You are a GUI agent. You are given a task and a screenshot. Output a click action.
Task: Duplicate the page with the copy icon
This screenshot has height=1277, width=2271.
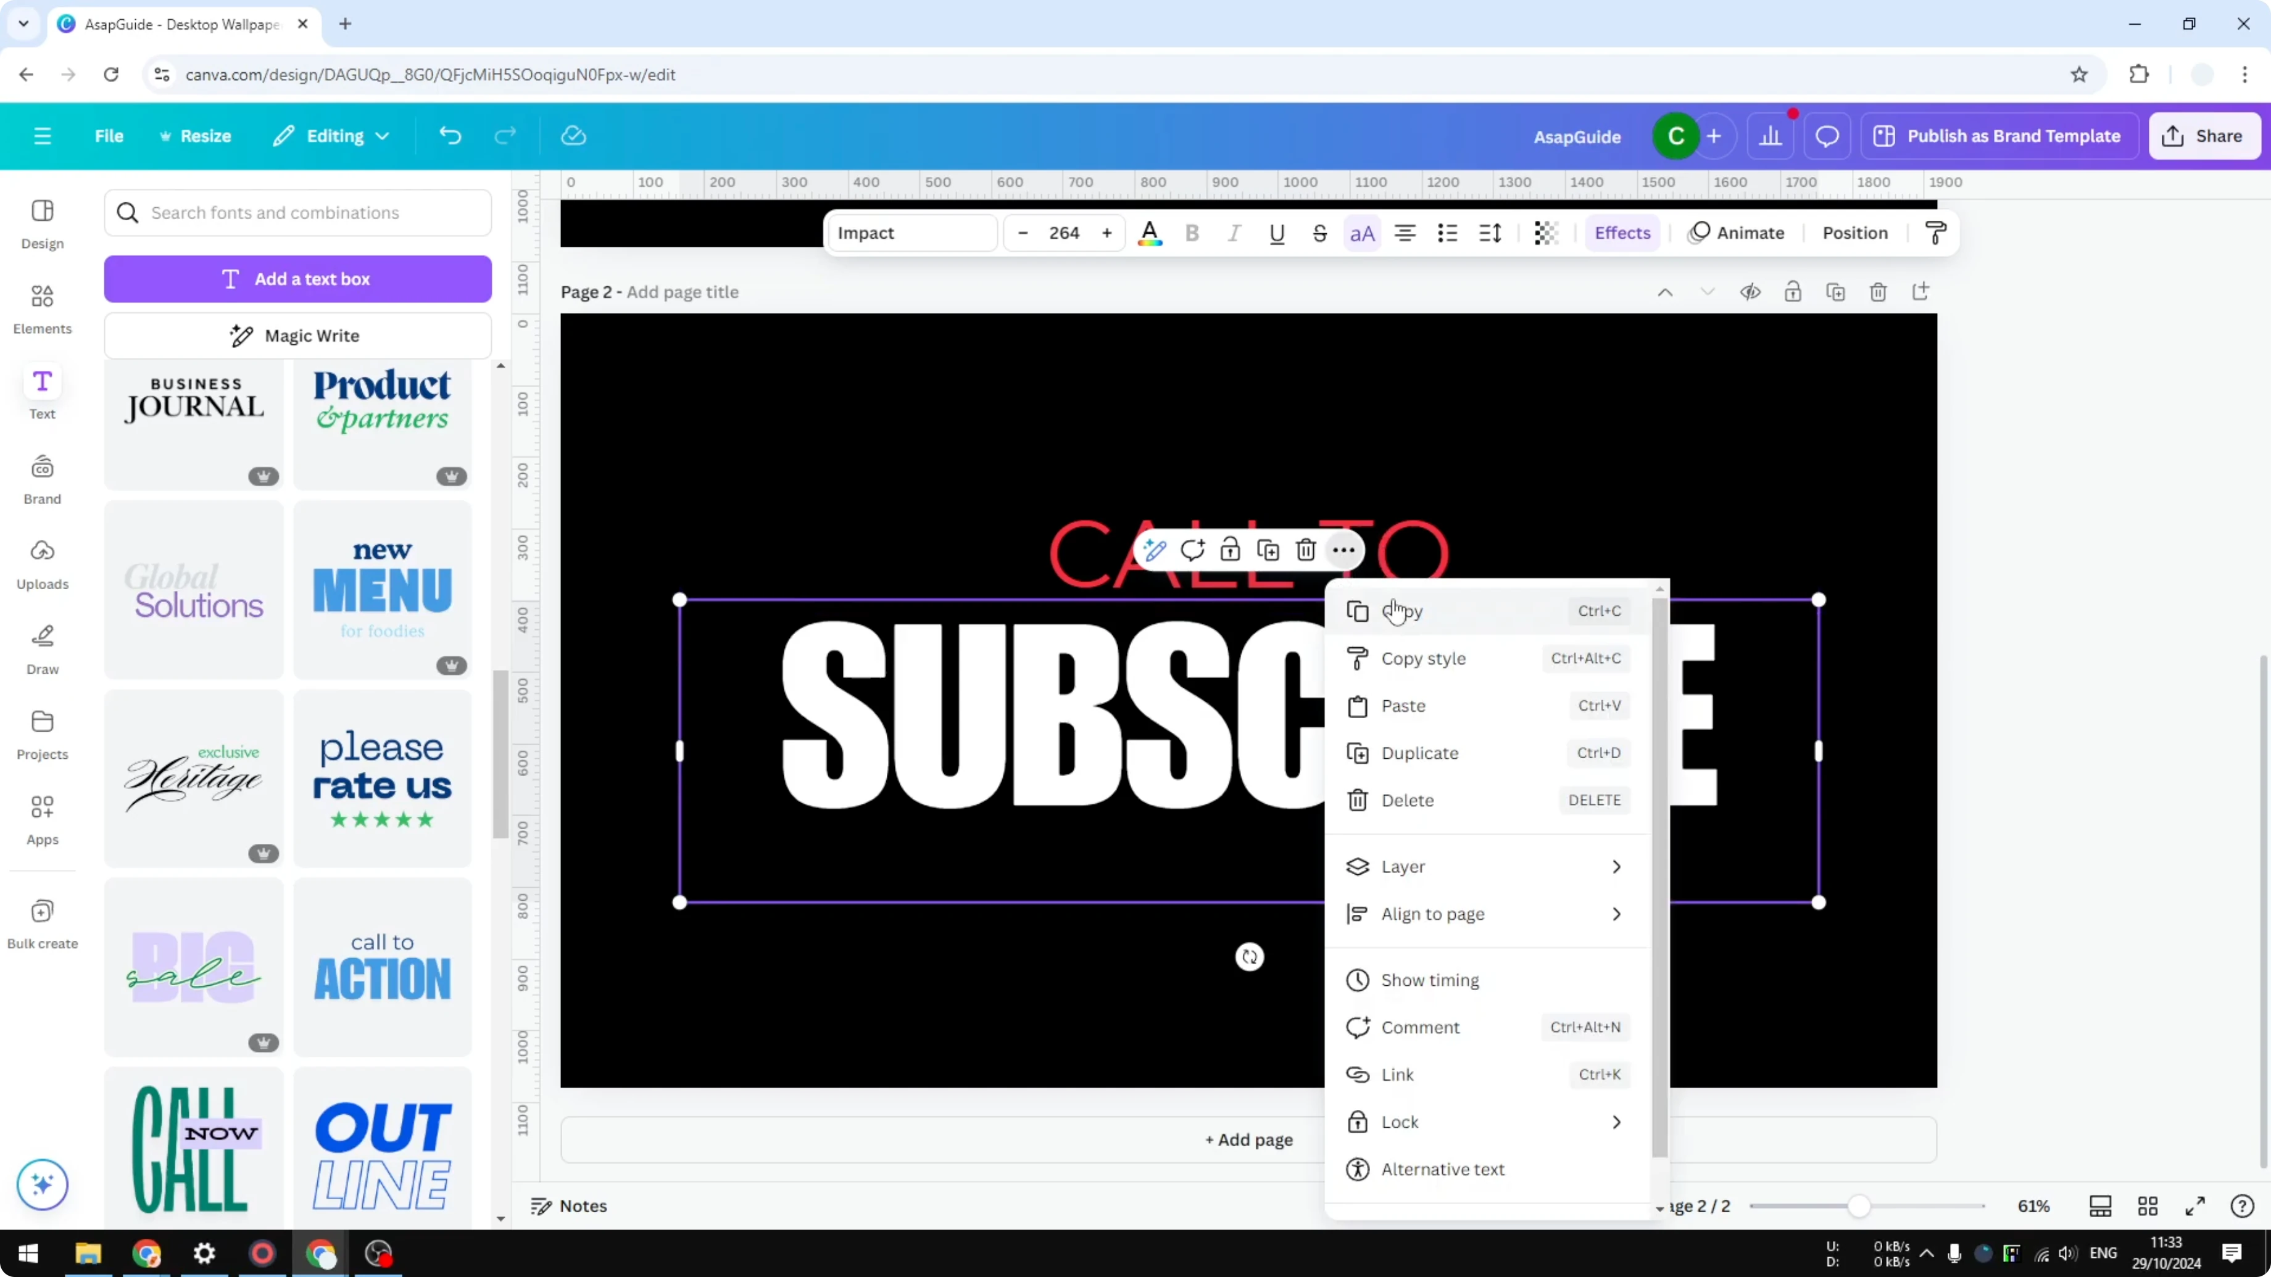(1835, 292)
